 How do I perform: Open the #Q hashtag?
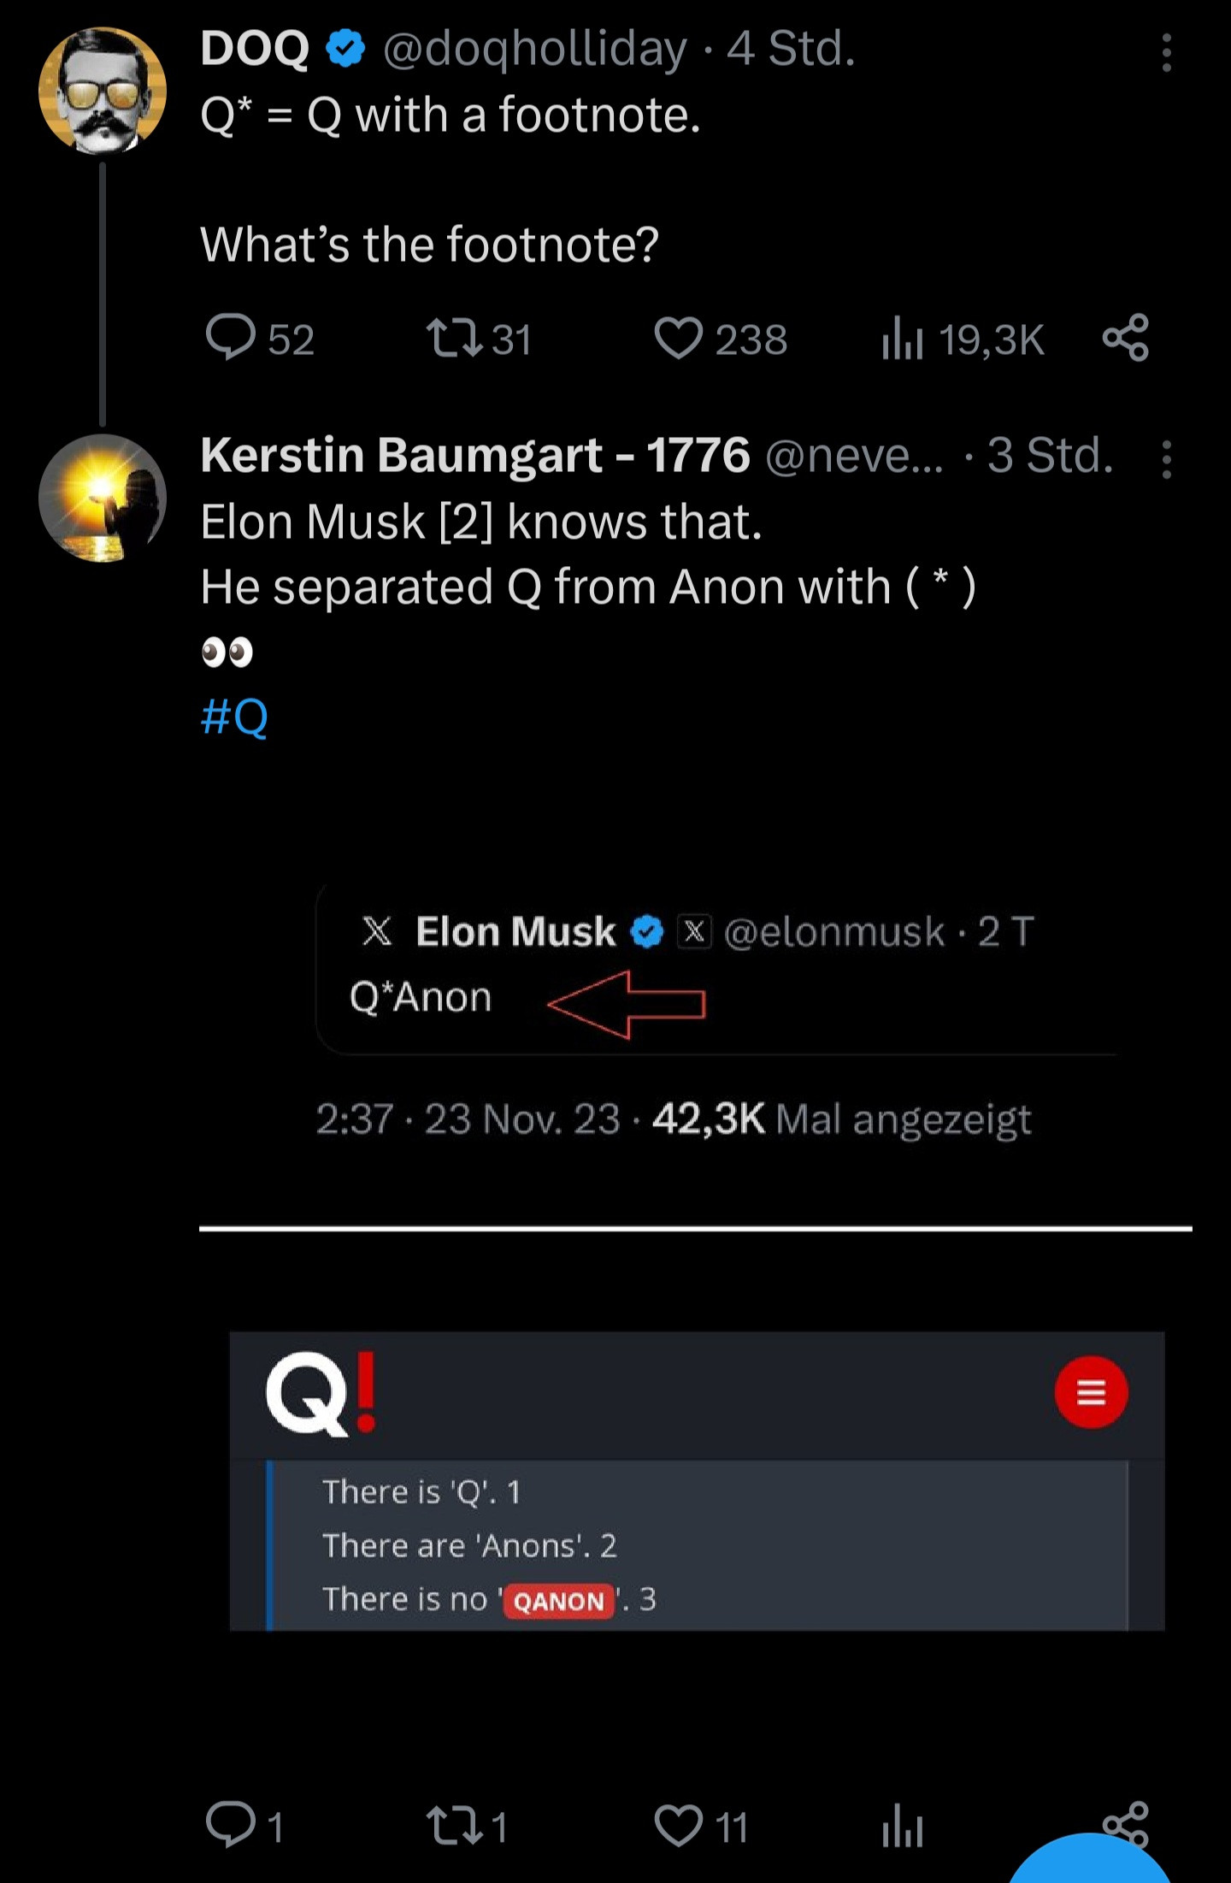[x=234, y=717]
